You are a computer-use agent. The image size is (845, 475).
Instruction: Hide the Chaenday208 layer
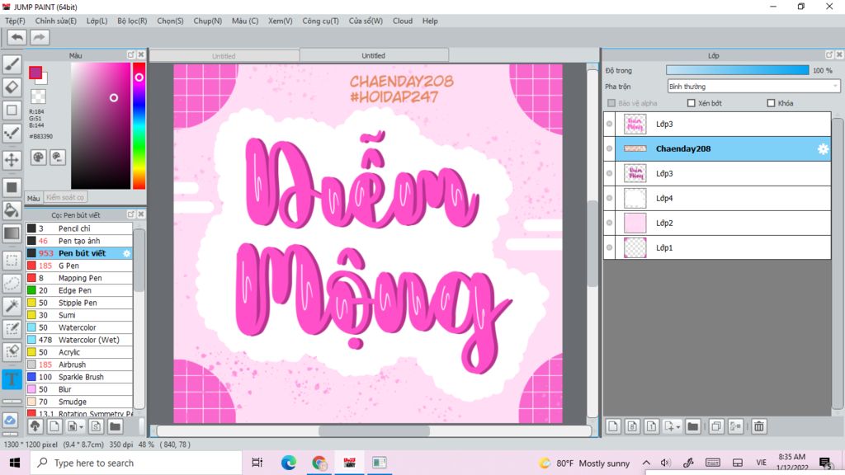(610, 148)
